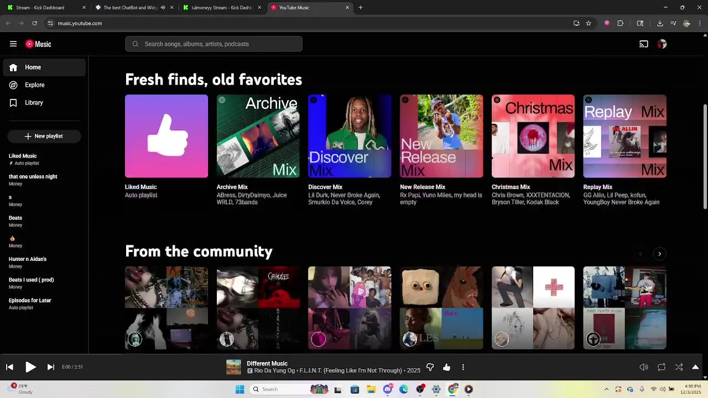Open File Explorer from taskbar
This screenshot has height=398, width=708.
(x=371, y=389)
